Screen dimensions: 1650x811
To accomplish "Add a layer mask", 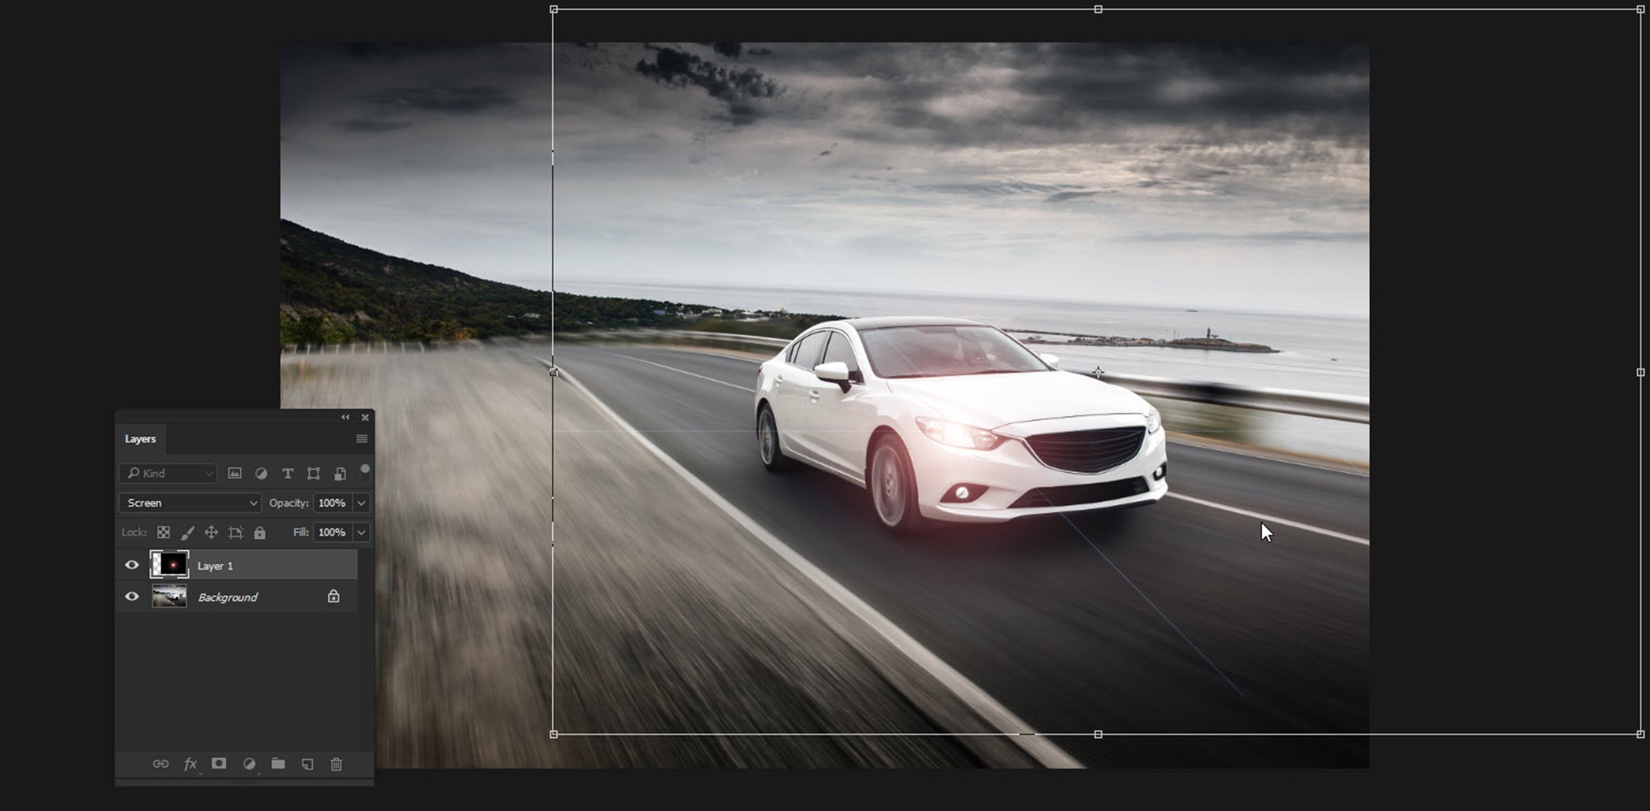I will 219,764.
